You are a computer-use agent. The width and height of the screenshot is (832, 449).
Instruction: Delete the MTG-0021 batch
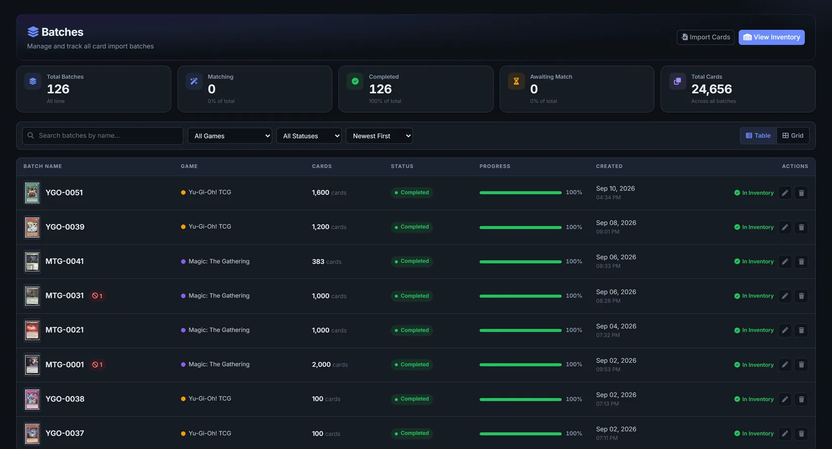click(x=801, y=330)
